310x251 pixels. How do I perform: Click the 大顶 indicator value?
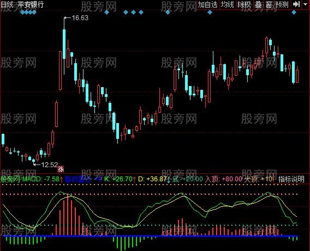(x=259, y=179)
